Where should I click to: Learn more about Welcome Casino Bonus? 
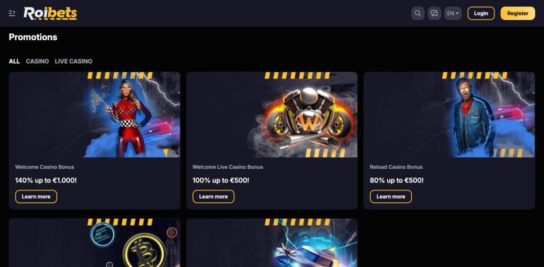(x=36, y=196)
